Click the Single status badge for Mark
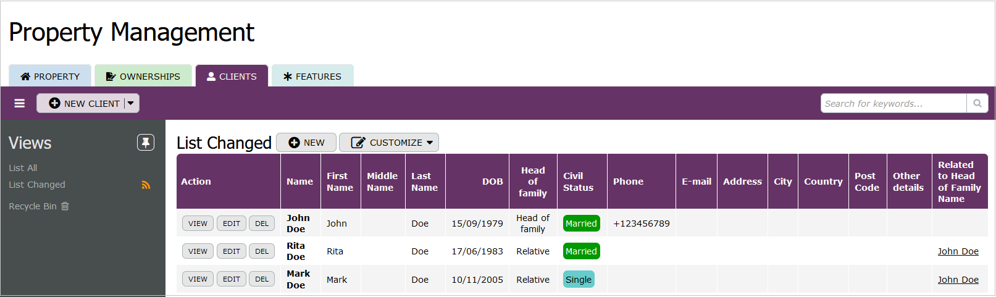This screenshot has width=996, height=297. 579,280
